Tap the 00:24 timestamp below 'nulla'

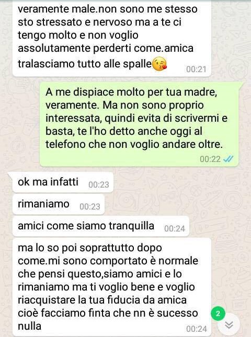(x=197, y=329)
